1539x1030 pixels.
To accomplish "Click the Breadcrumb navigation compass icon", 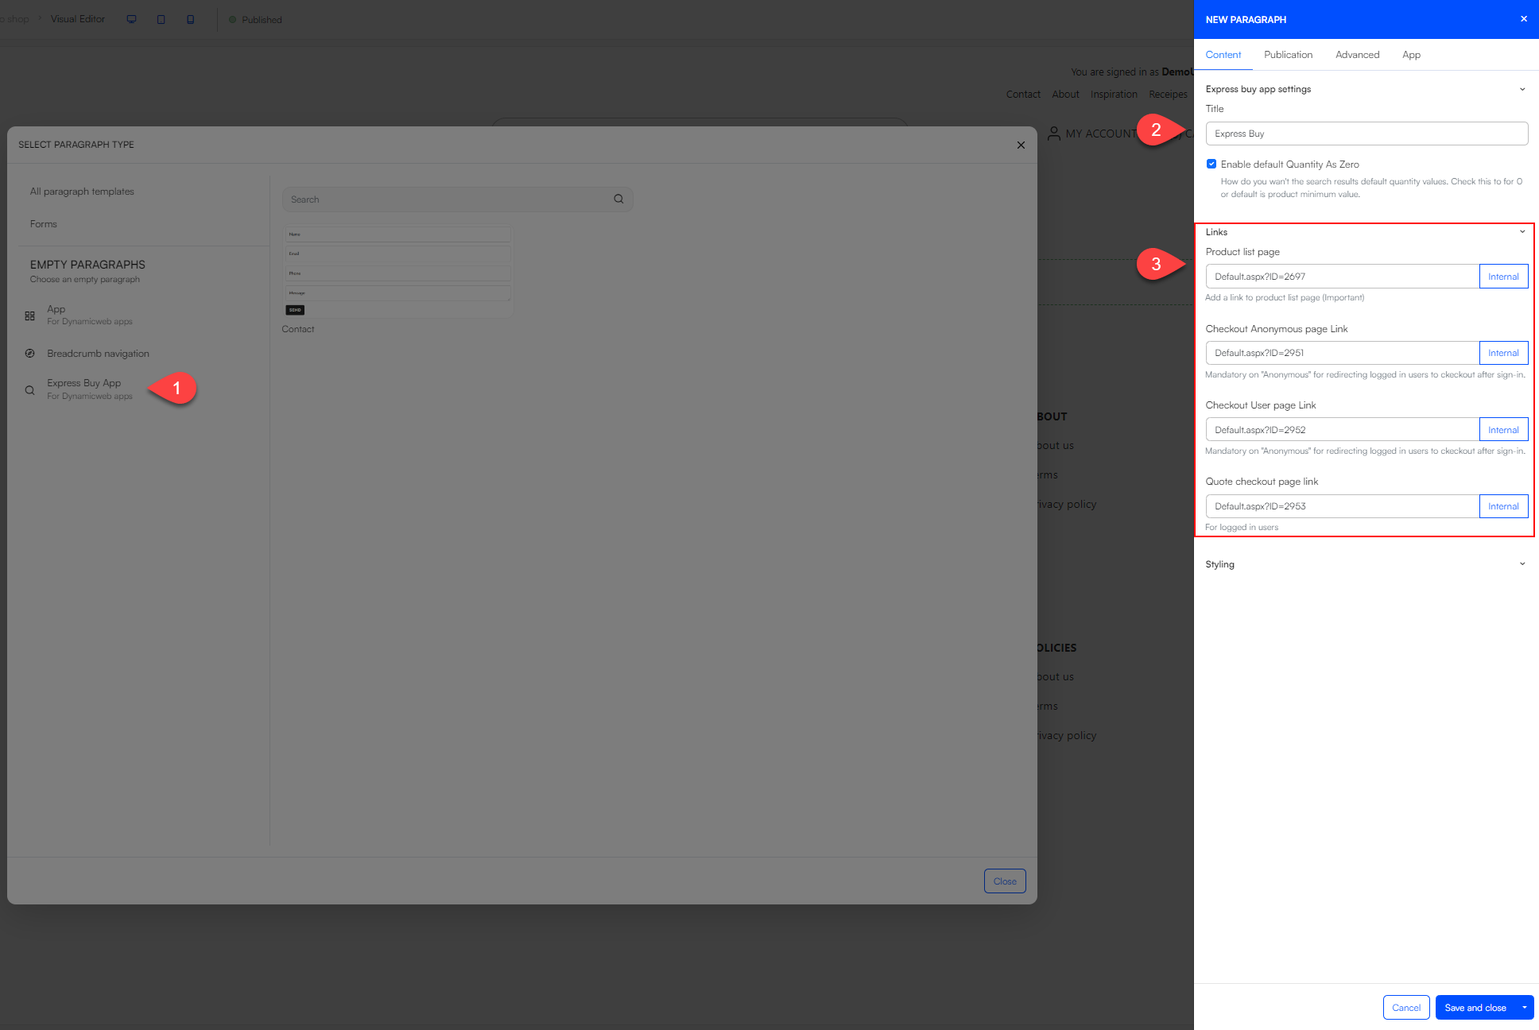I will tap(29, 354).
